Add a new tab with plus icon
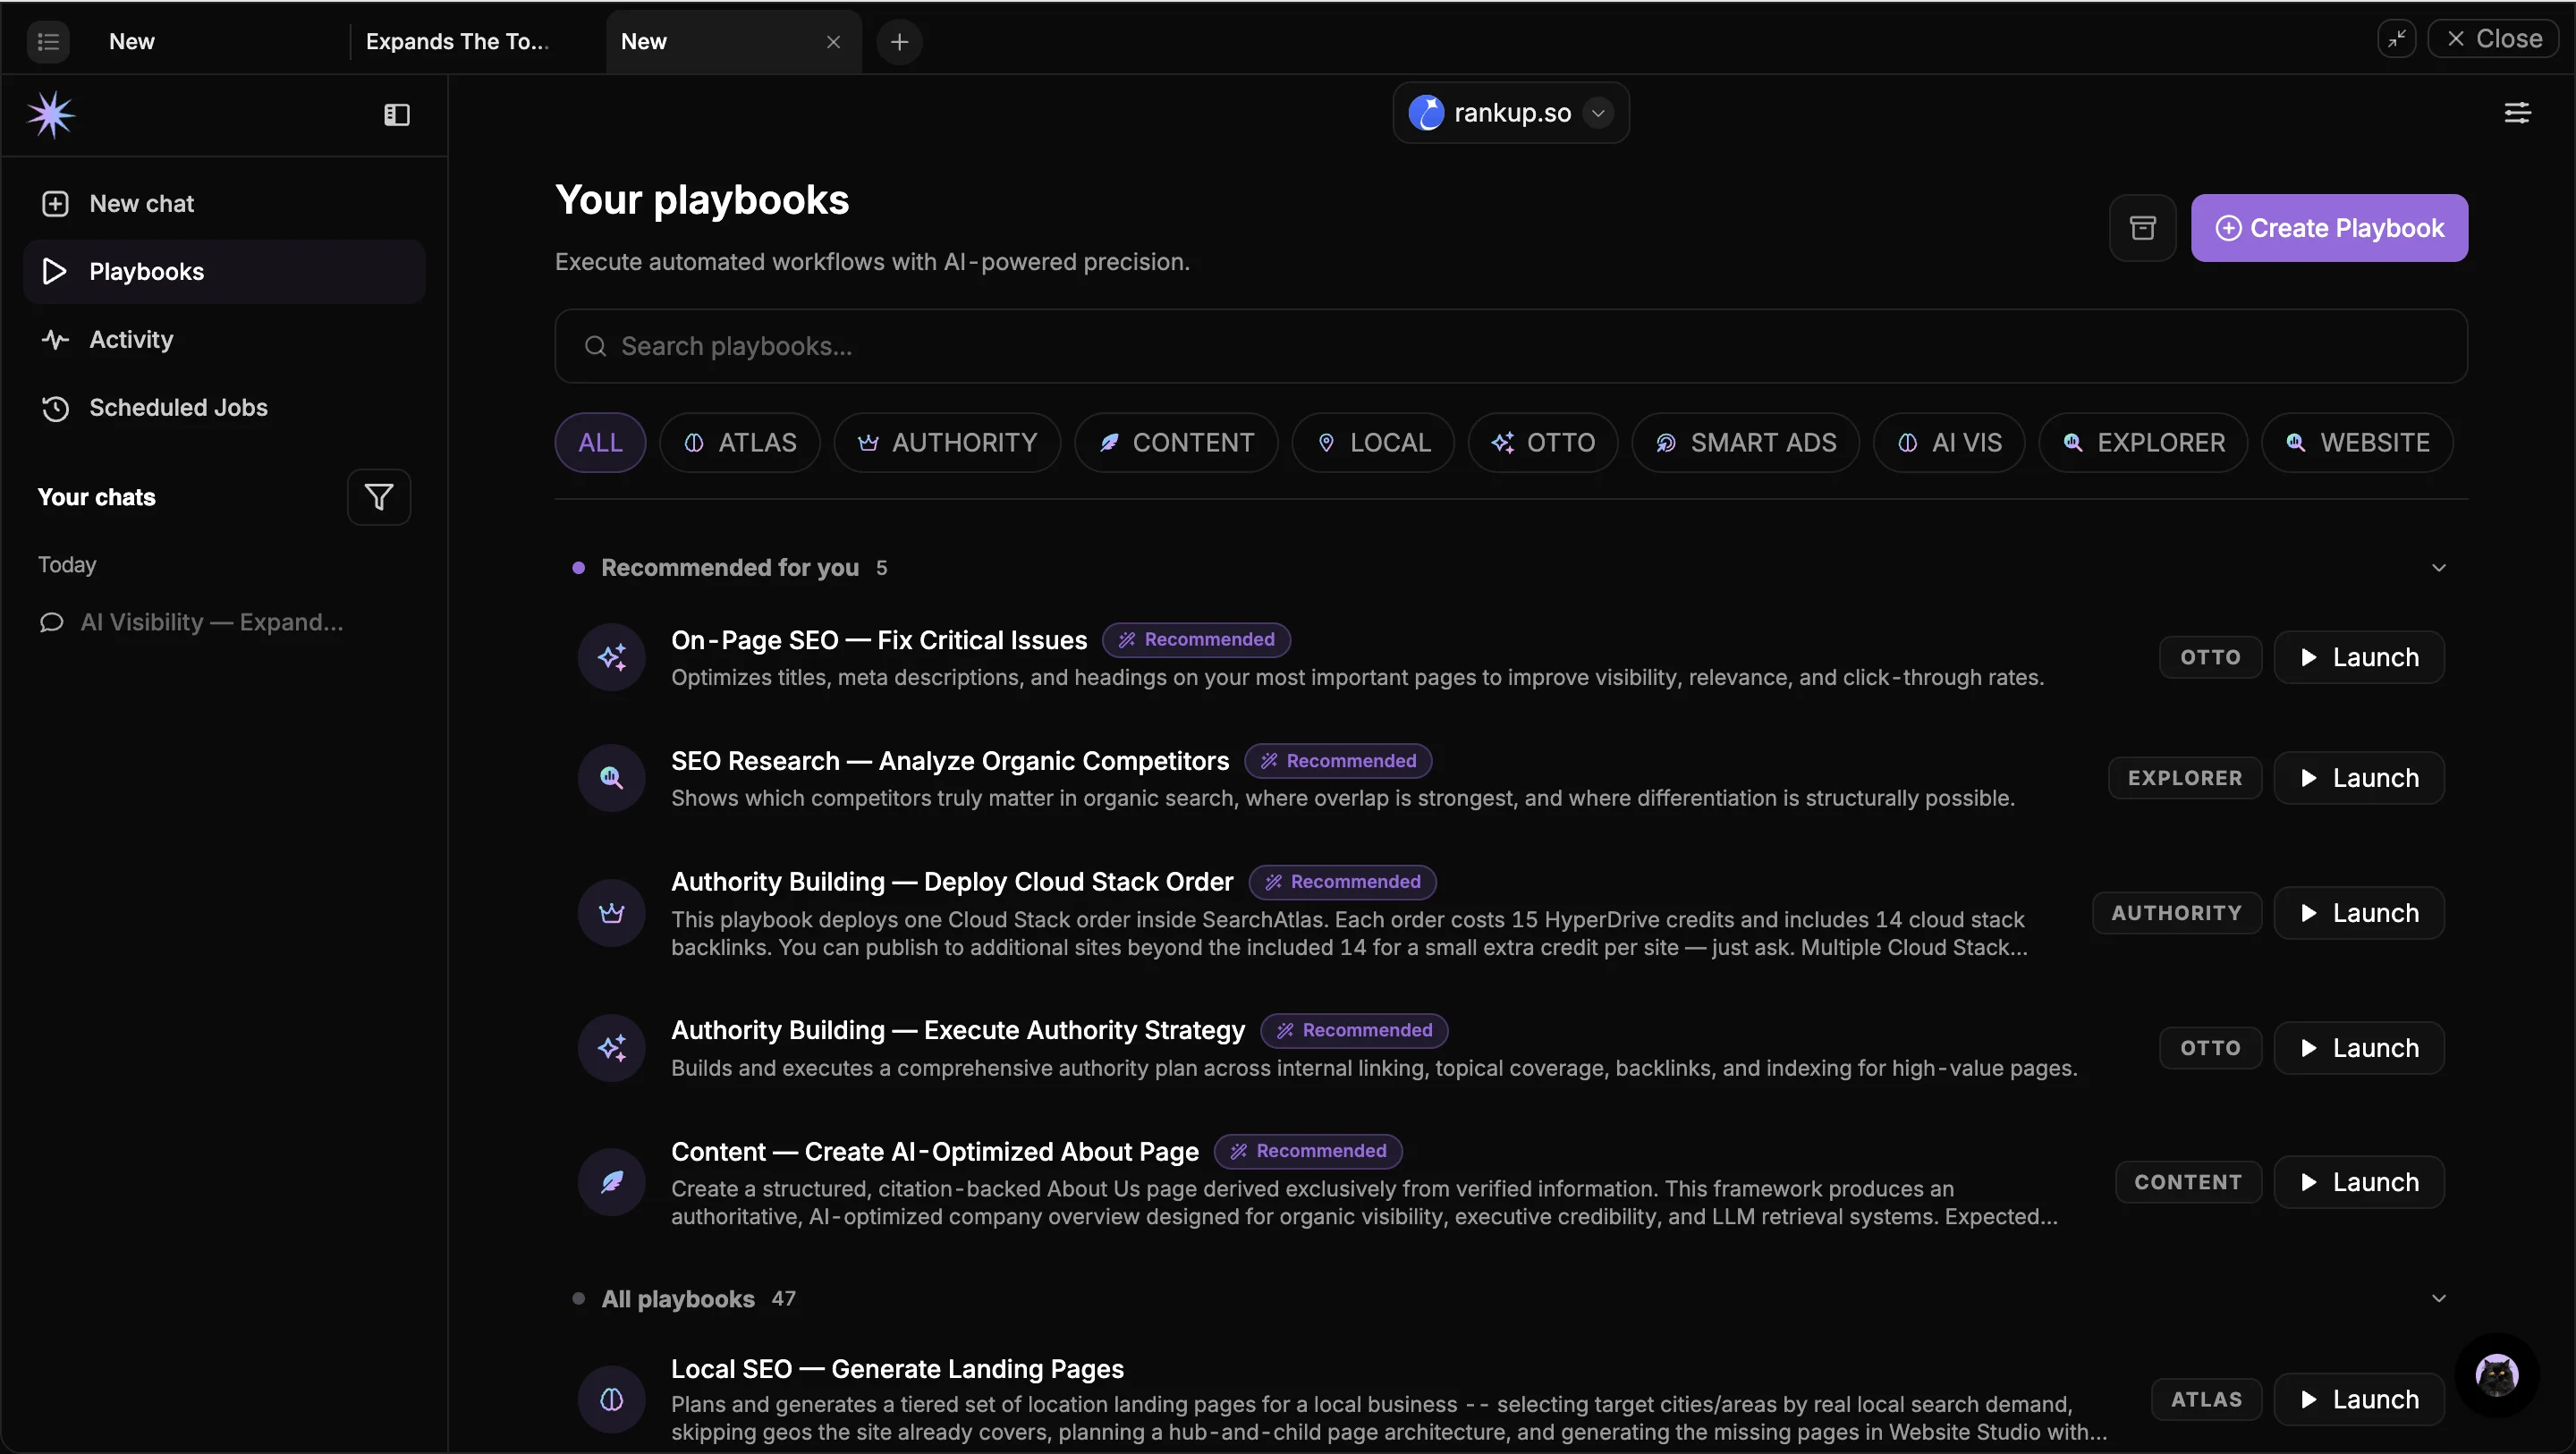Viewport: 2576px width, 1454px height. [899, 41]
